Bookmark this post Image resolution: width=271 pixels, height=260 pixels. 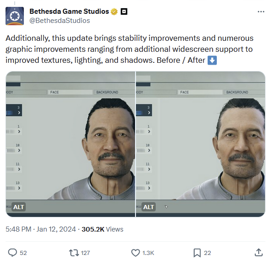(x=197, y=253)
